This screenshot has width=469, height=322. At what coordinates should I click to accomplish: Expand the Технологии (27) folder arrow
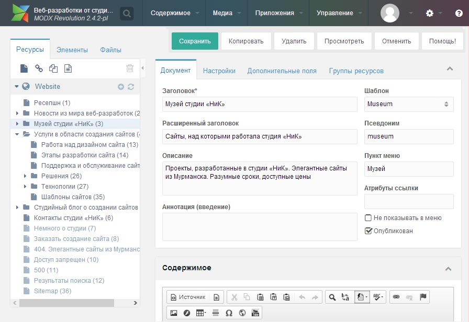[25, 187]
